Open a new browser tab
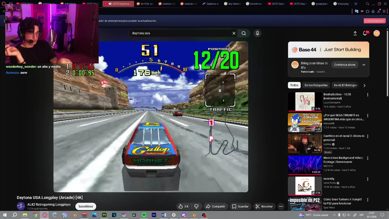 (356, 4)
